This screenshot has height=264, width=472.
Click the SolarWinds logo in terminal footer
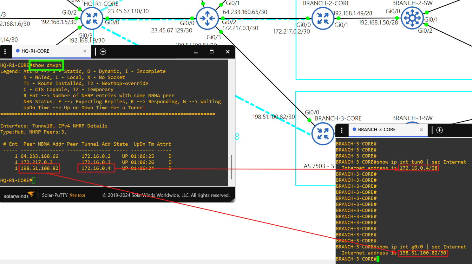click(x=19, y=195)
